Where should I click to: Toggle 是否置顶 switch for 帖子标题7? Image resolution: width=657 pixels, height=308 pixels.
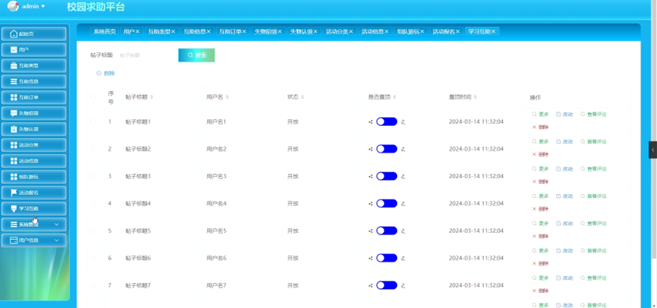coord(387,285)
